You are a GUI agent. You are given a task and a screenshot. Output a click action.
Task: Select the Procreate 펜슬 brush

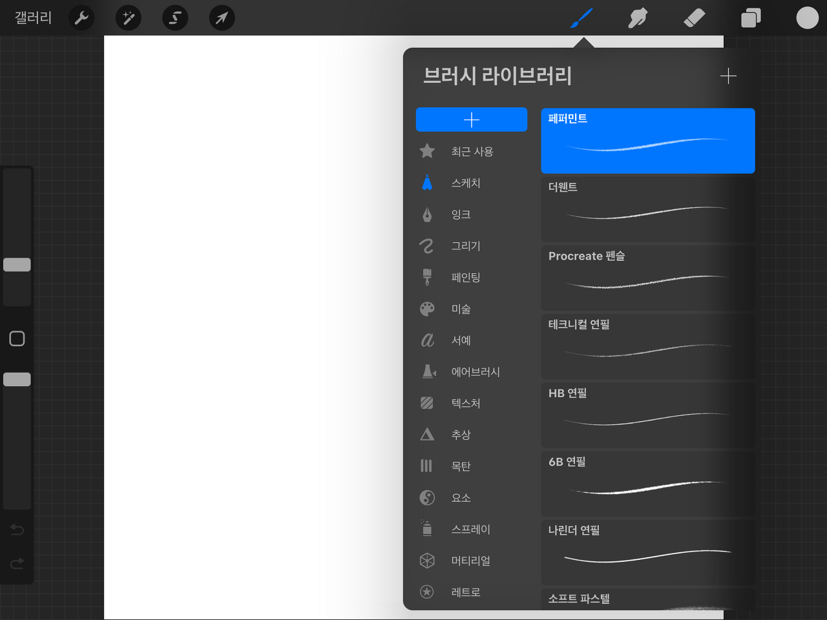point(648,278)
